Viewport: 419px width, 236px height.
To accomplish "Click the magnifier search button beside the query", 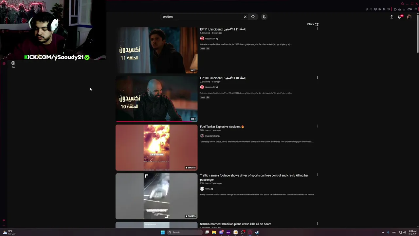I will 253,17.
